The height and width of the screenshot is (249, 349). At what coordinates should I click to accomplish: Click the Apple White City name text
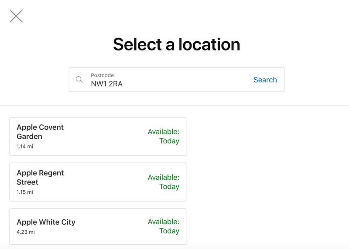[46, 222]
